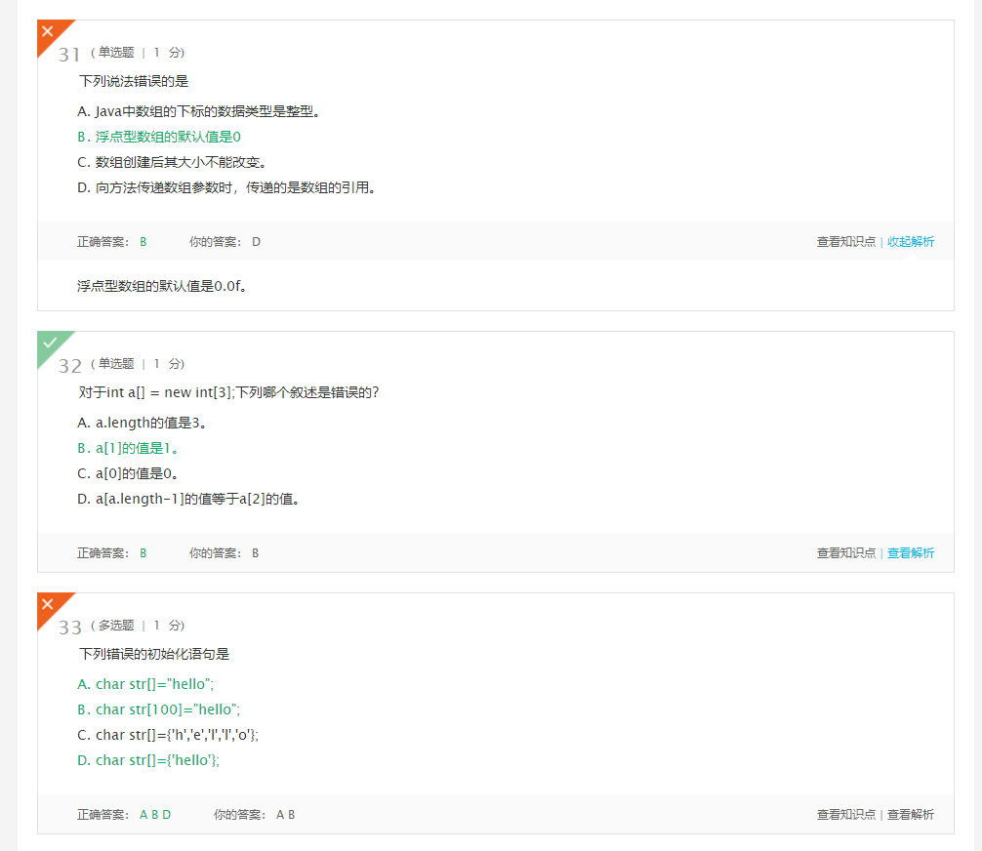The width and height of the screenshot is (982, 851).
Task: Click the 正确答案 B label in question 32
Action: [112, 553]
